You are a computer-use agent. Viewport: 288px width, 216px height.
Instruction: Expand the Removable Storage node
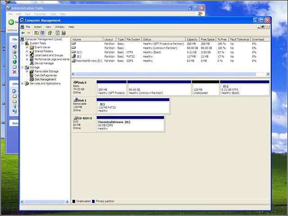click(x=27, y=72)
